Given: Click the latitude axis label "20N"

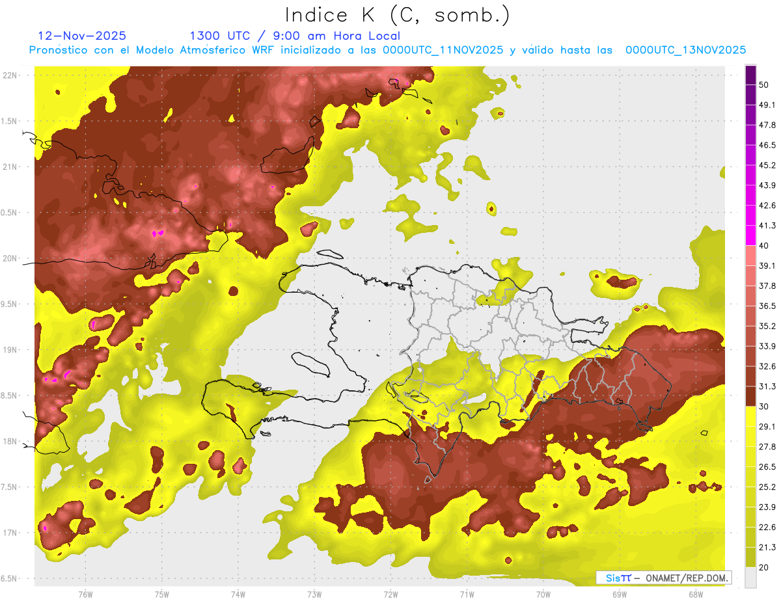Looking at the screenshot, I should [x=10, y=258].
